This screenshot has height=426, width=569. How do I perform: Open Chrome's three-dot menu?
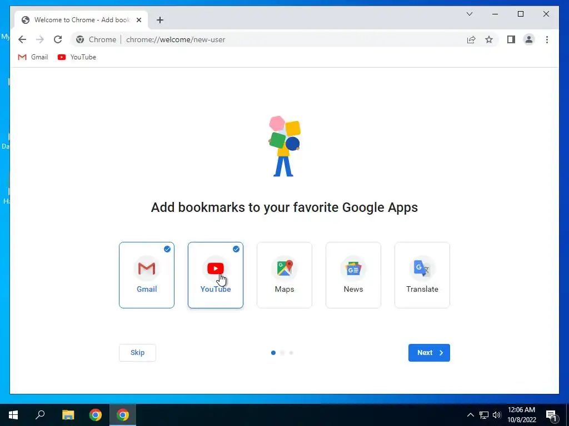point(547,39)
